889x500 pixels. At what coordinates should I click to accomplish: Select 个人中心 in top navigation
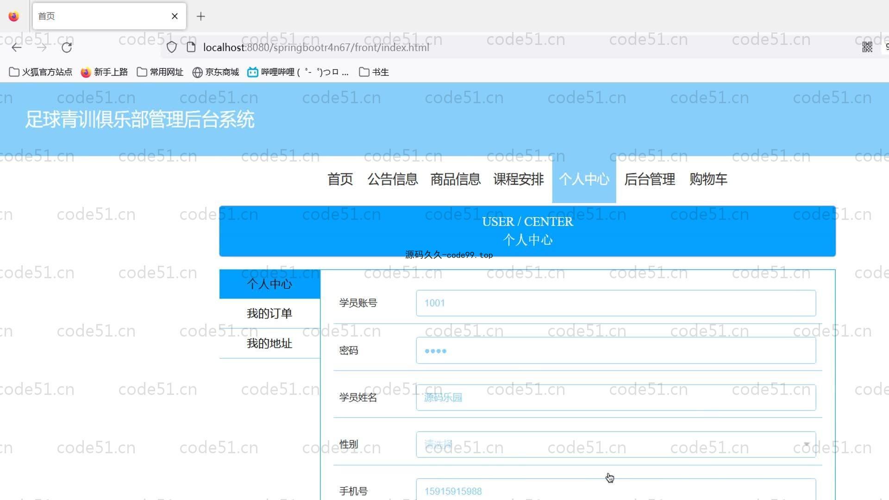(584, 179)
